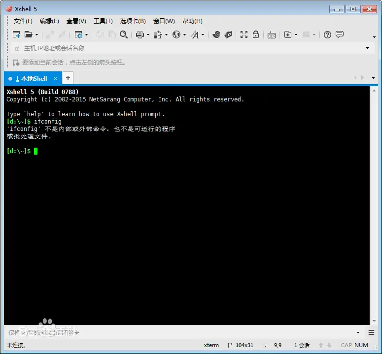Launch Xmanager via the swirl icon
This screenshot has height=354, width=382.
(216, 34)
